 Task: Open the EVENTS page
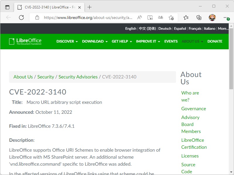pos(171,41)
